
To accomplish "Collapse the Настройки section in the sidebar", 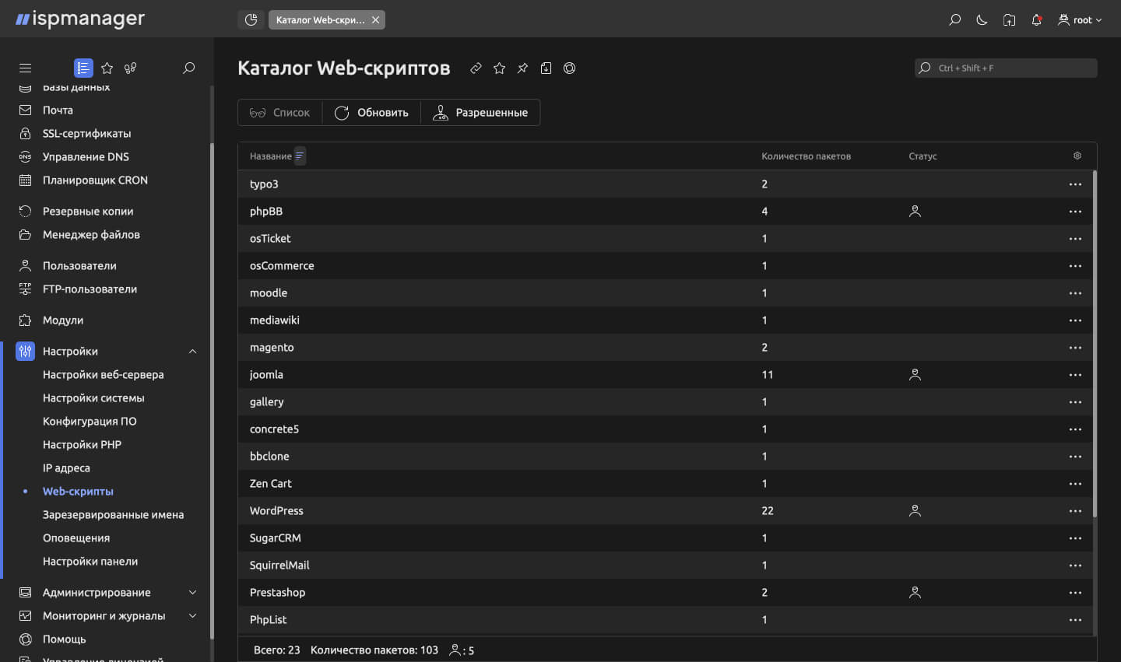I will pyautogui.click(x=192, y=351).
